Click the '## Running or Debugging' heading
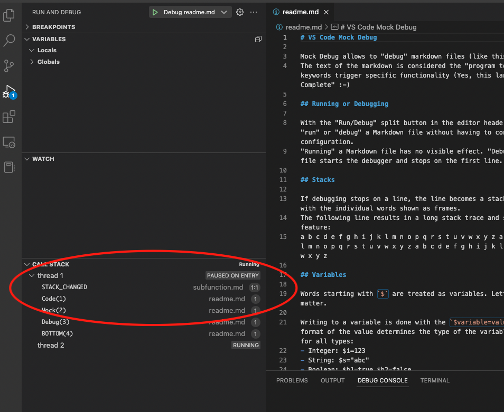The image size is (504, 412). coord(344,103)
